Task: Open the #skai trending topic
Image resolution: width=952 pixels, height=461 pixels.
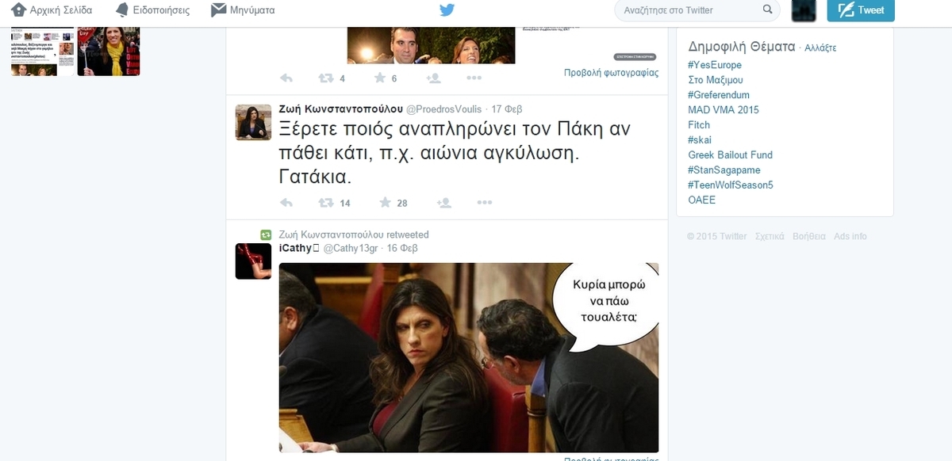Action: coord(700,140)
